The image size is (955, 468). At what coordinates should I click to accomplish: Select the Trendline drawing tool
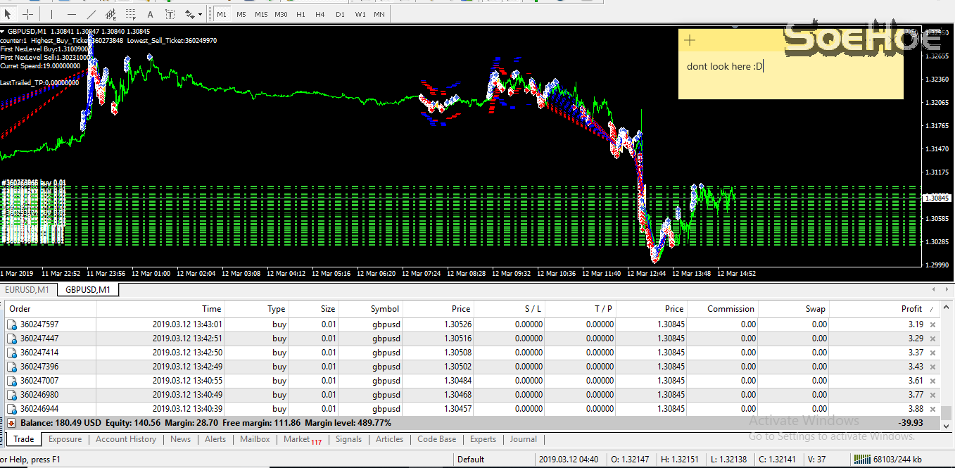click(90, 13)
